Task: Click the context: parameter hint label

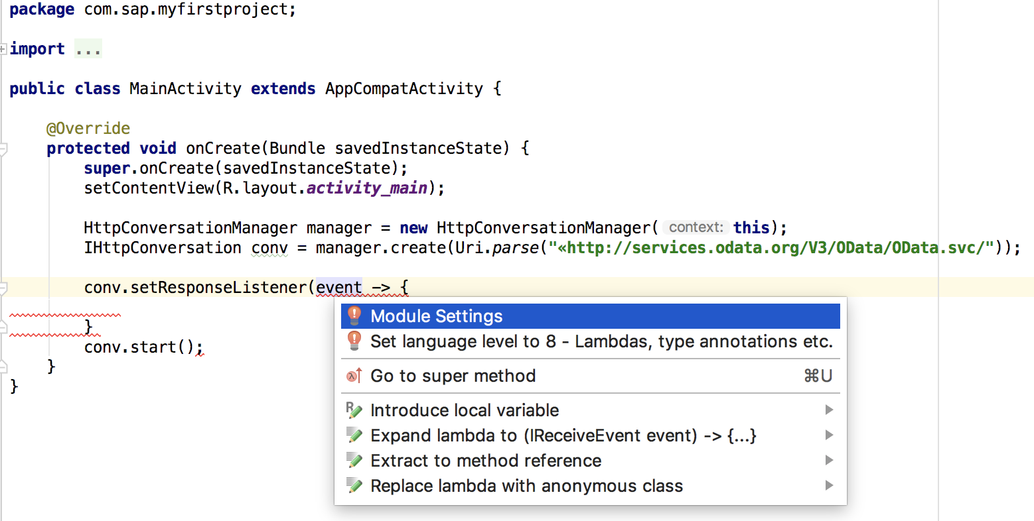Action: pos(696,227)
